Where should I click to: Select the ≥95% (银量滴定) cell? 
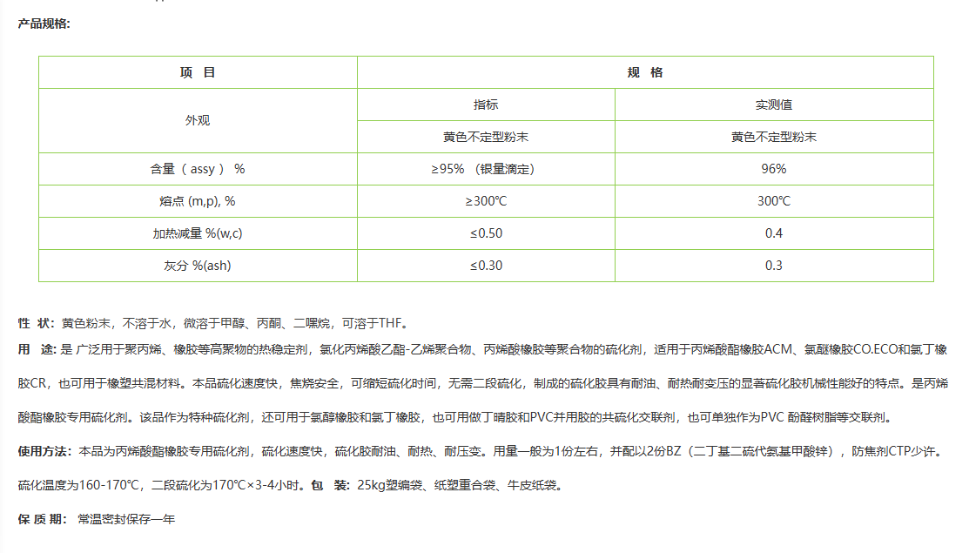[x=486, y=169]
